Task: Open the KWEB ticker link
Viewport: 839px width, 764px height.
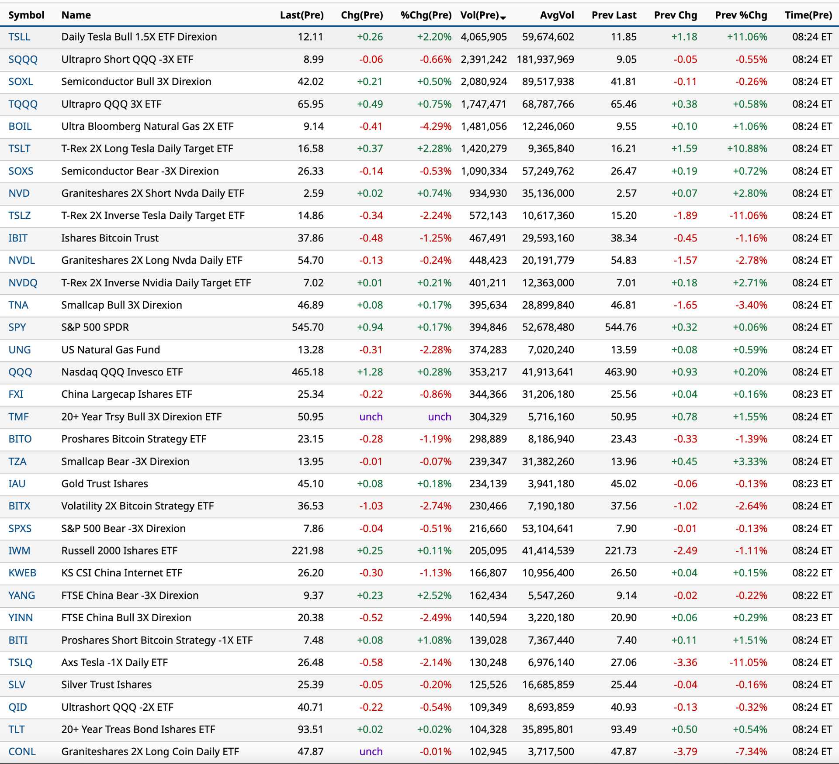Action: [x=22, y=573]
